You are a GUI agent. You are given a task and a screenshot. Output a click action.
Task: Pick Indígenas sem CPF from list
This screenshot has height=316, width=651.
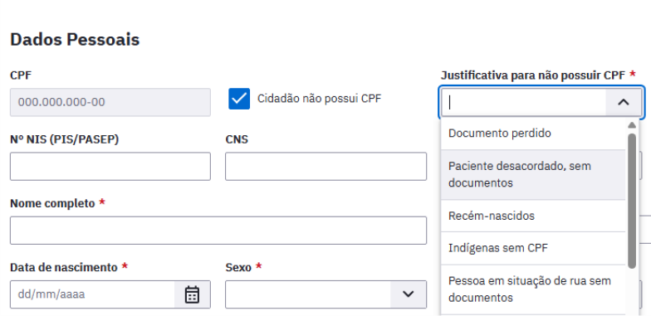pos(533,248)
